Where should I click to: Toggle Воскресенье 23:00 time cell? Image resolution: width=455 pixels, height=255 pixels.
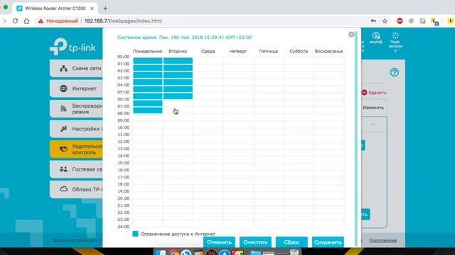(x=328, y=224)
